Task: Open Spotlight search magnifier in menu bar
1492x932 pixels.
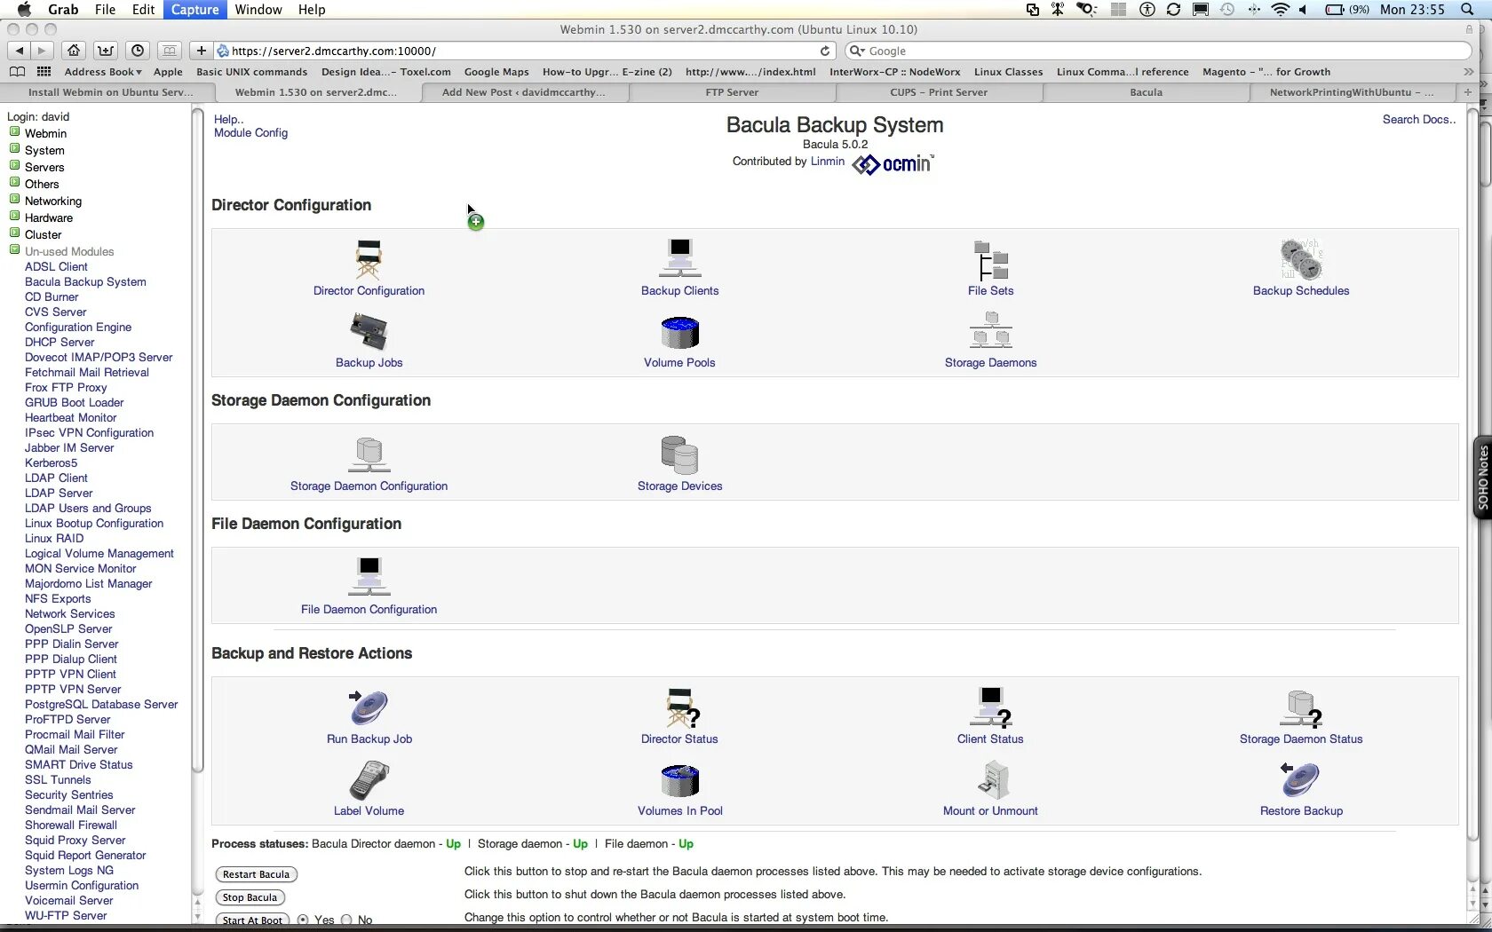Action: [x=1467, y=10]
